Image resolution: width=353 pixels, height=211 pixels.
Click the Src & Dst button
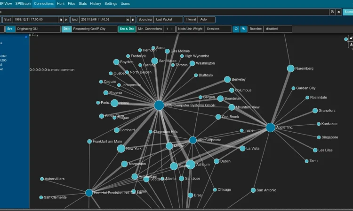(127, 29)
